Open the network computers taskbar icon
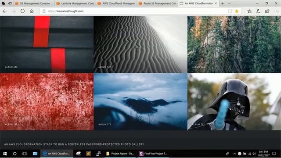The height and width of the screenshot is (158, 281). tap(98, 154)
